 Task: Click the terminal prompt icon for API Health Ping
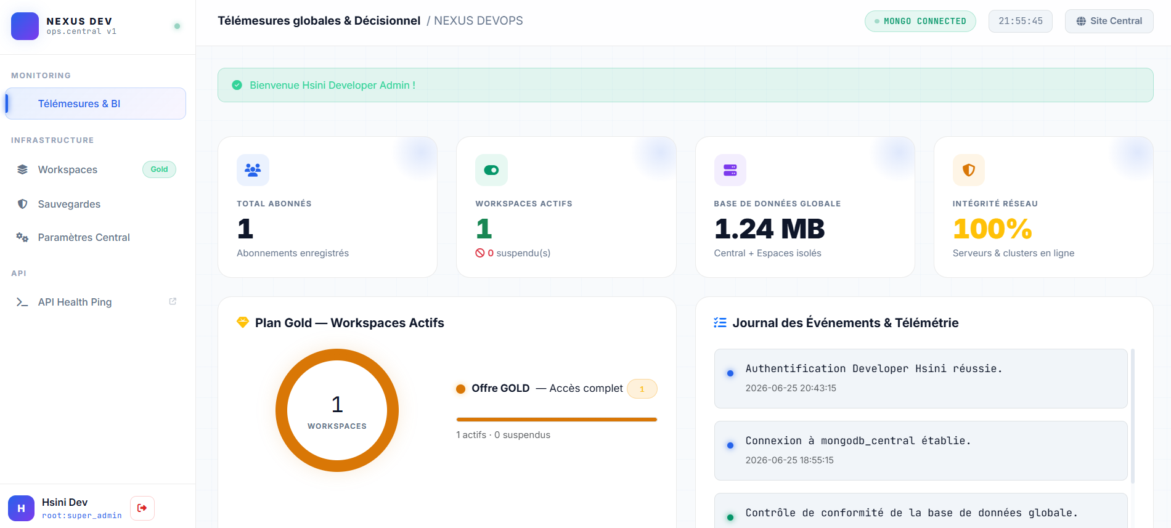22,302
